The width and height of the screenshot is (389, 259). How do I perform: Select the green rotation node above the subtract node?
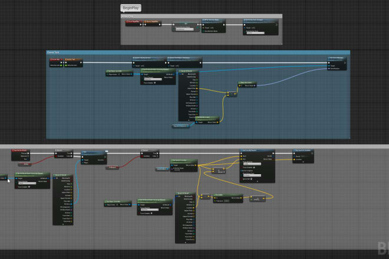247,84
